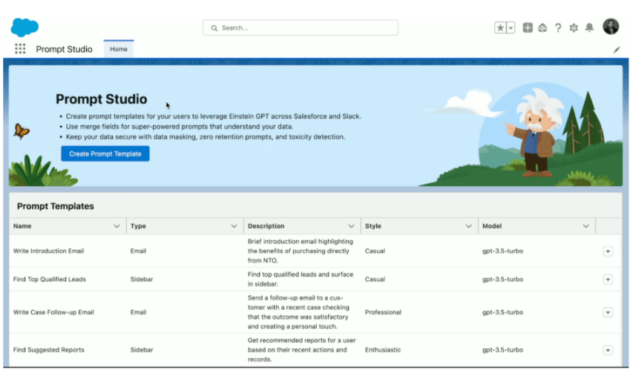Image resolution: width=633 pixels, height=370 pixels.
Task: Click the Trailhead guidance icon
Action: pyautogui.click(x=542, y=28)
